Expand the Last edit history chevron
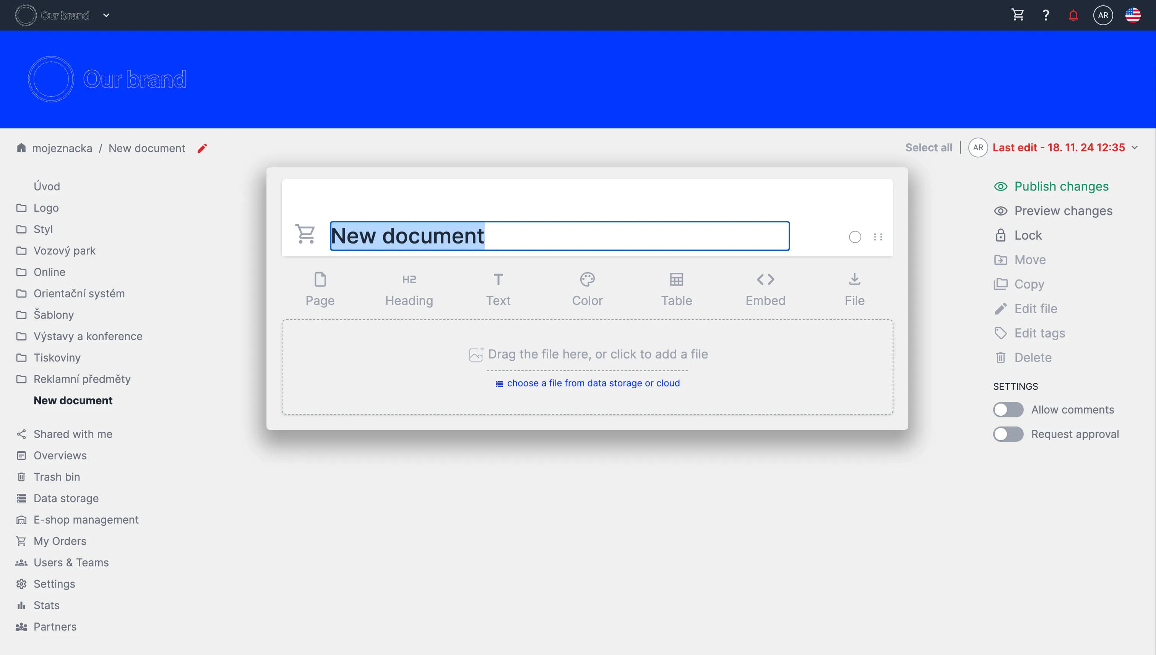 1134,148
